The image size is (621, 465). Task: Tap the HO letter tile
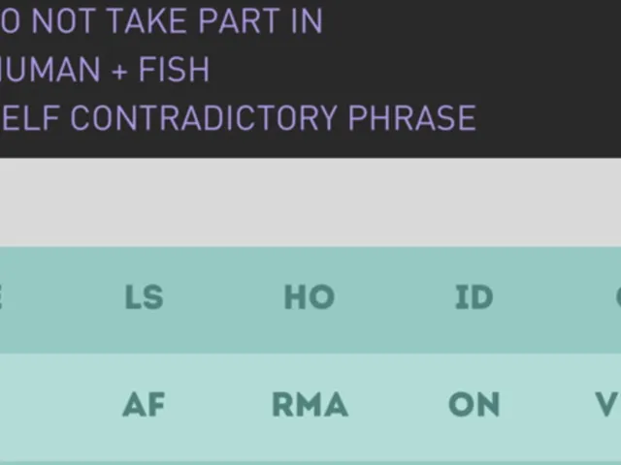pyautogui.click(x=310, y=297)
